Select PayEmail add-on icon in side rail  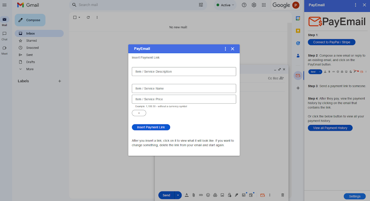[298, 76]
